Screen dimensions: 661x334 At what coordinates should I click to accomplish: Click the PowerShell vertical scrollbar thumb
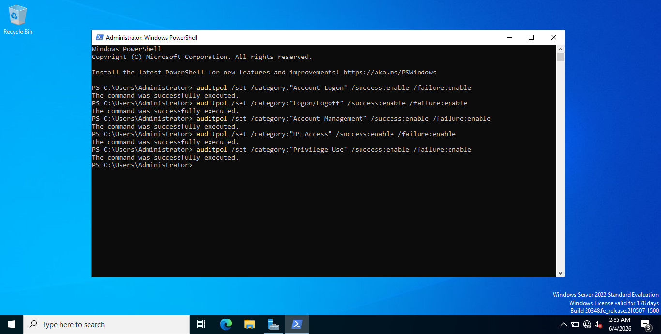point(560,58)
